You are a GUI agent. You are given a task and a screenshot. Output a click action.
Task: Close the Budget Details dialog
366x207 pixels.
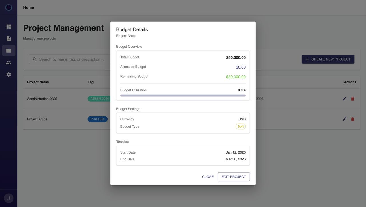(208, 177)
